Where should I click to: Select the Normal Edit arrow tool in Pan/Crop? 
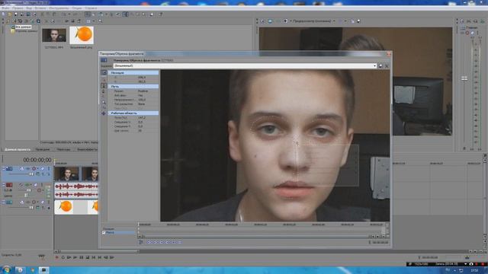tap(104, 79)
